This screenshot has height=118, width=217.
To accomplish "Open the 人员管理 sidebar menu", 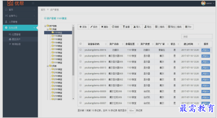I will pyautogui.click(x=20, y=22).
